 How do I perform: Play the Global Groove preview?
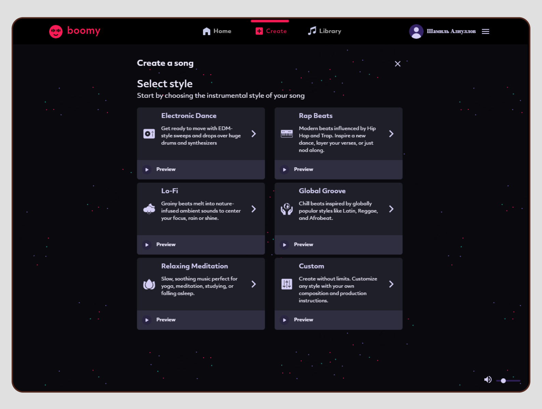tap(285, 245)
